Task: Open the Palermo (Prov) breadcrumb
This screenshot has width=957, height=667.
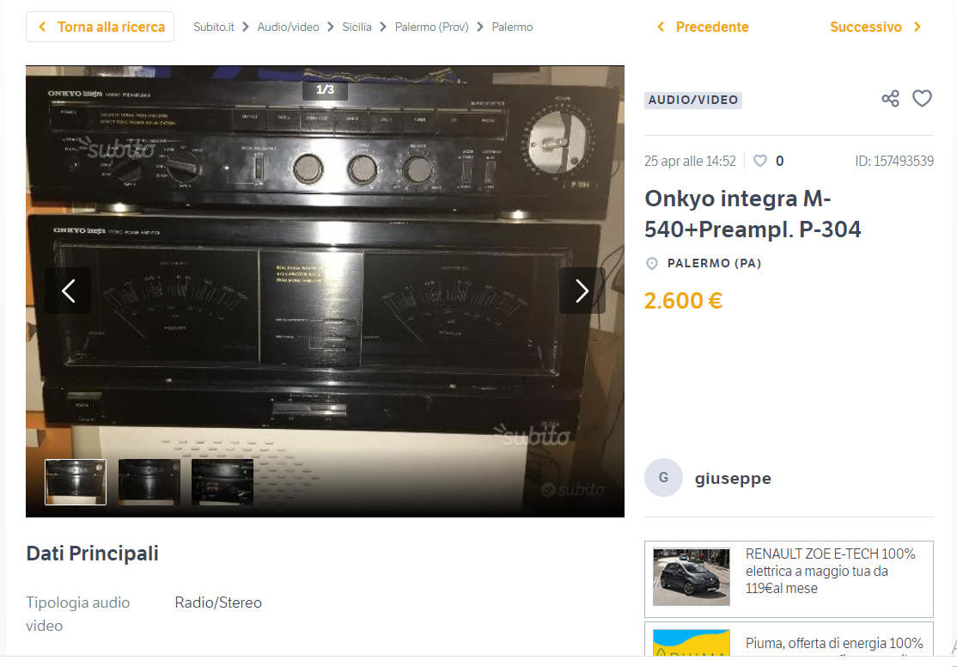Action: [x=431, y=27]
